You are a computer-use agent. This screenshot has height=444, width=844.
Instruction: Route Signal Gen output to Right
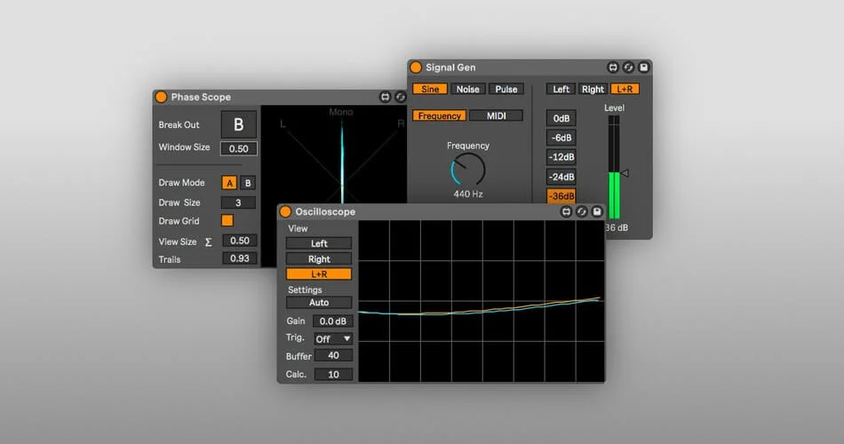point(593,89)
